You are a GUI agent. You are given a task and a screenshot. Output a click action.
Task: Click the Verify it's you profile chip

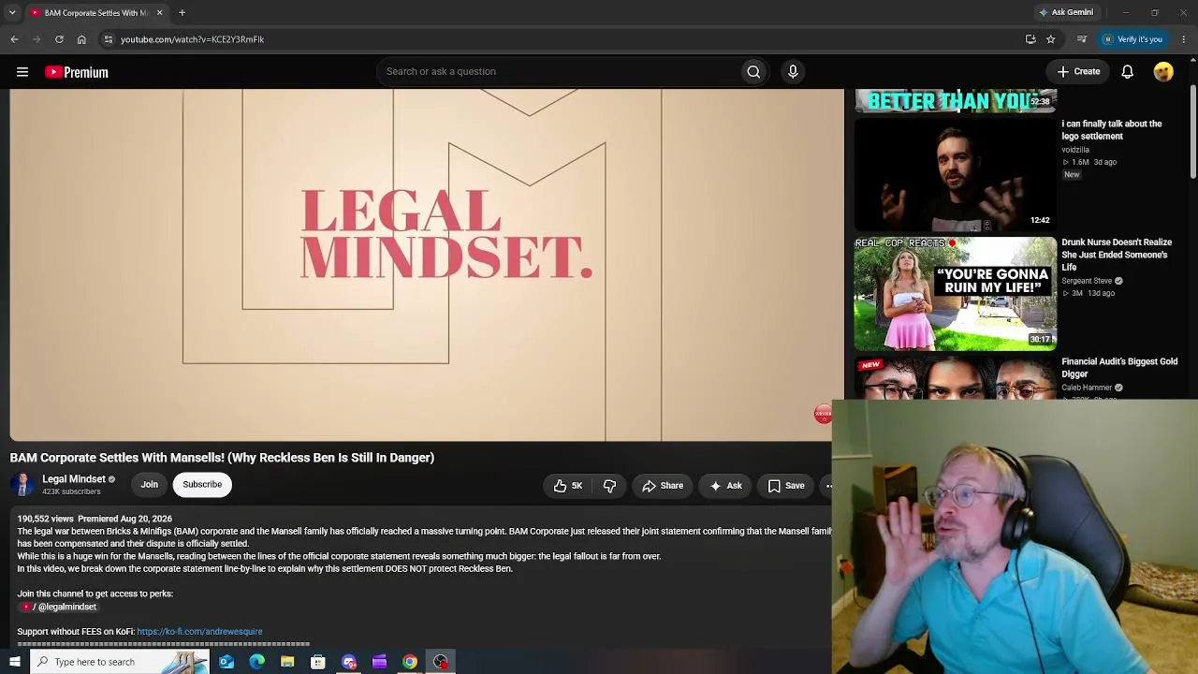coord(1132,39)
